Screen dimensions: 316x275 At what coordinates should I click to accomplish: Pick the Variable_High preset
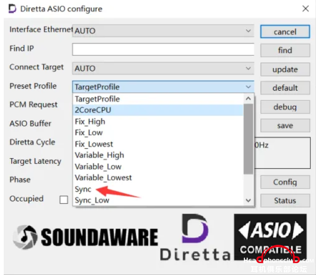(158, 155)
